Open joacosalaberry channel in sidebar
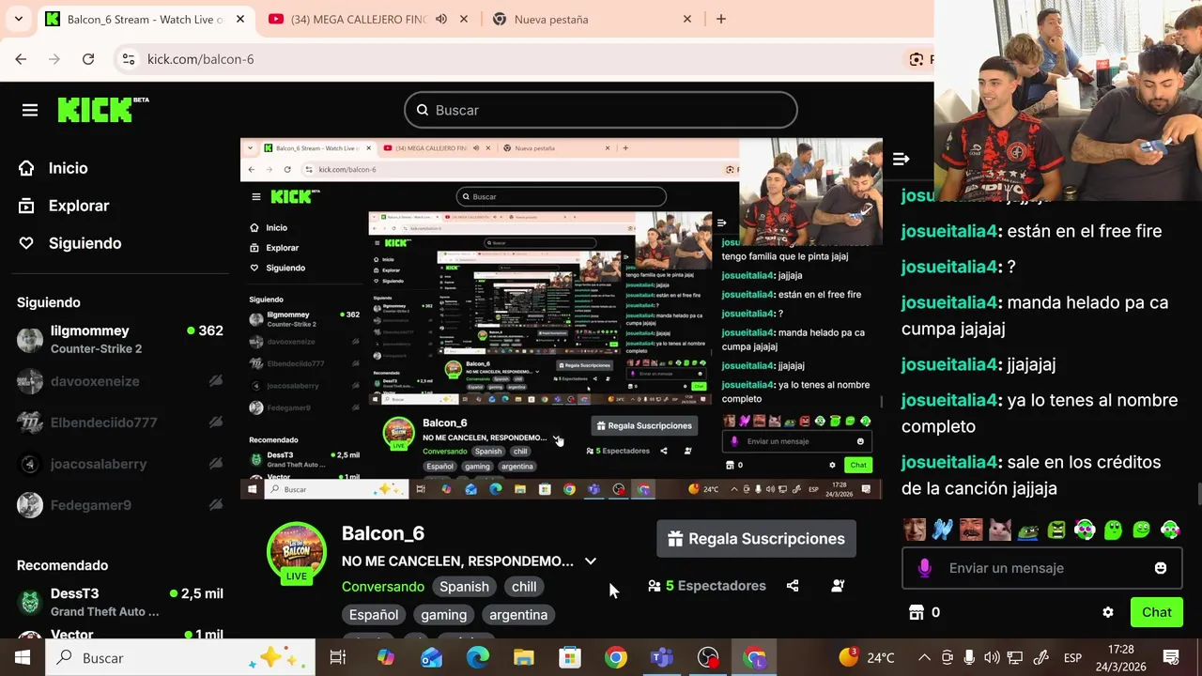Screen dimensions: 1202x676 click(x=120, y=464)
